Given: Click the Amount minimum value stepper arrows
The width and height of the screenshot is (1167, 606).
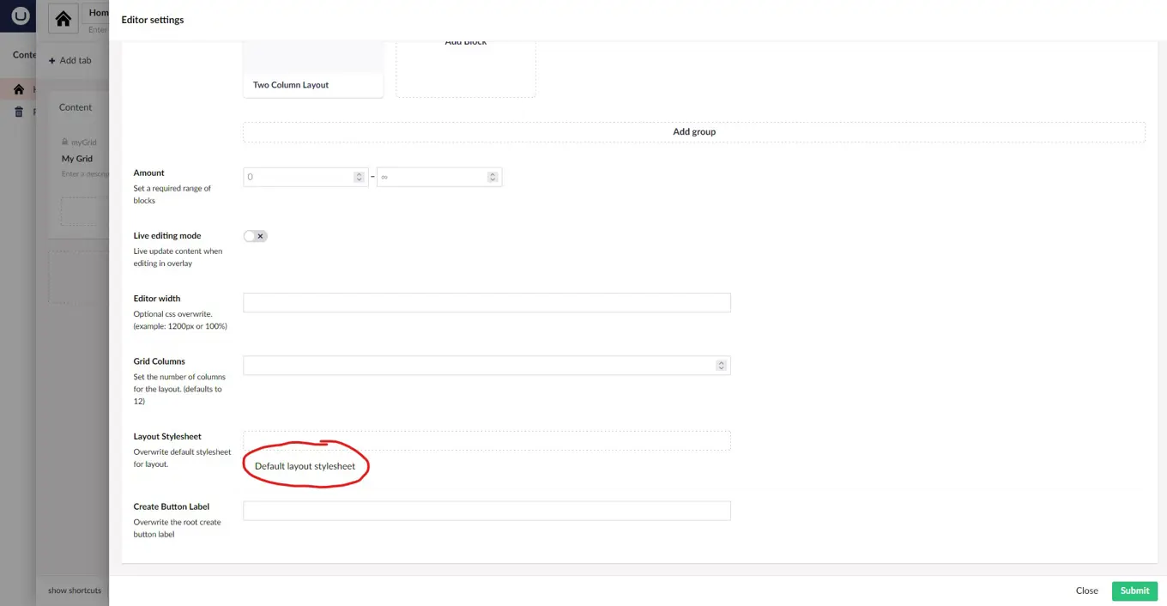Looking at the screenshot, I should pos(359,177).
